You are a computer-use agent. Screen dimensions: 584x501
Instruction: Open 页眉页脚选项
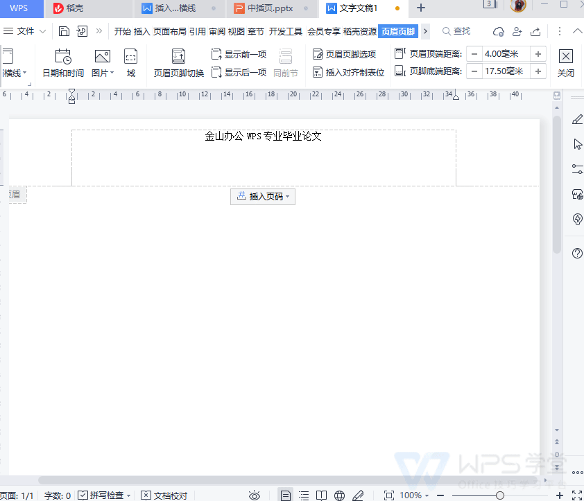point(344,54)
